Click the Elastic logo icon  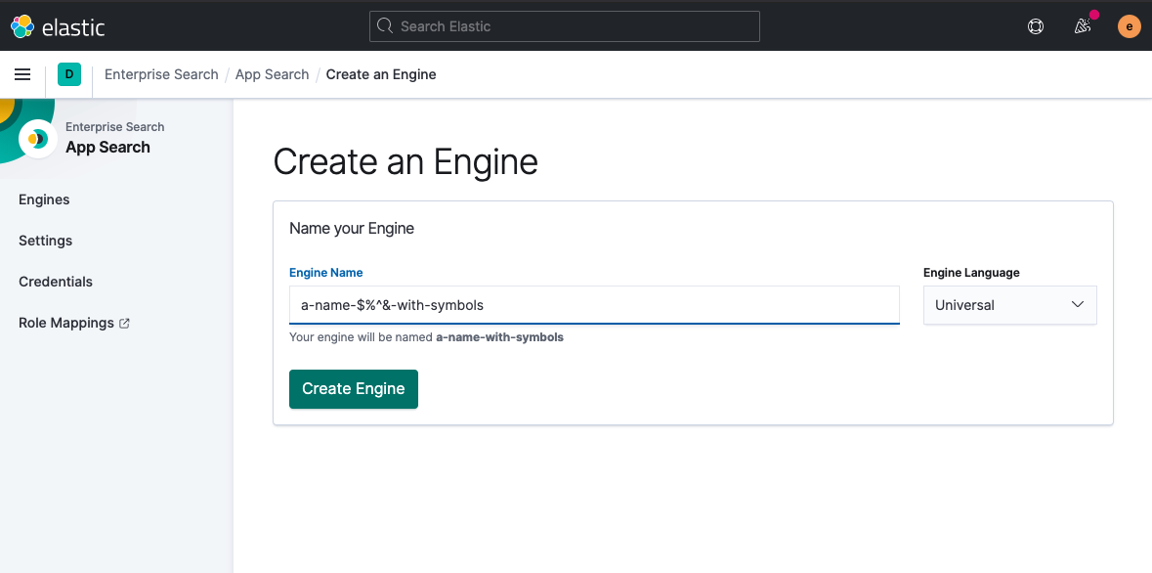tap(22, 26)
